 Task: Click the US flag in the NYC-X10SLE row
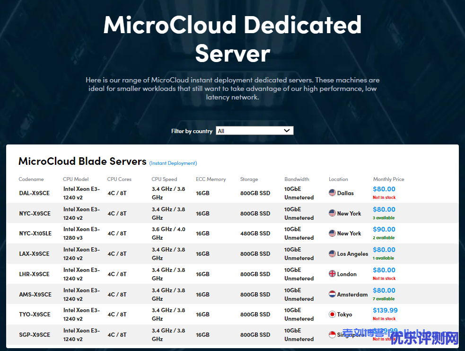pyautogui.click(x=332, y=233)
